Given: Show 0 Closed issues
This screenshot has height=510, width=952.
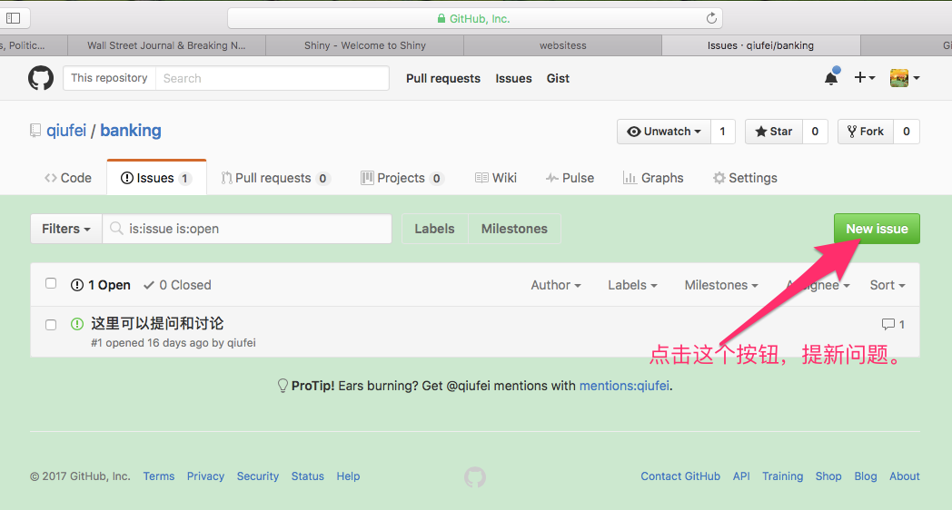Looking at the screenshot, I should click(x=177, y=285).
